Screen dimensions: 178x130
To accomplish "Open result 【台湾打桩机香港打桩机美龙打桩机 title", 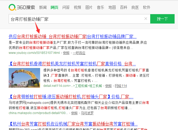I will (x=72, y=64).
